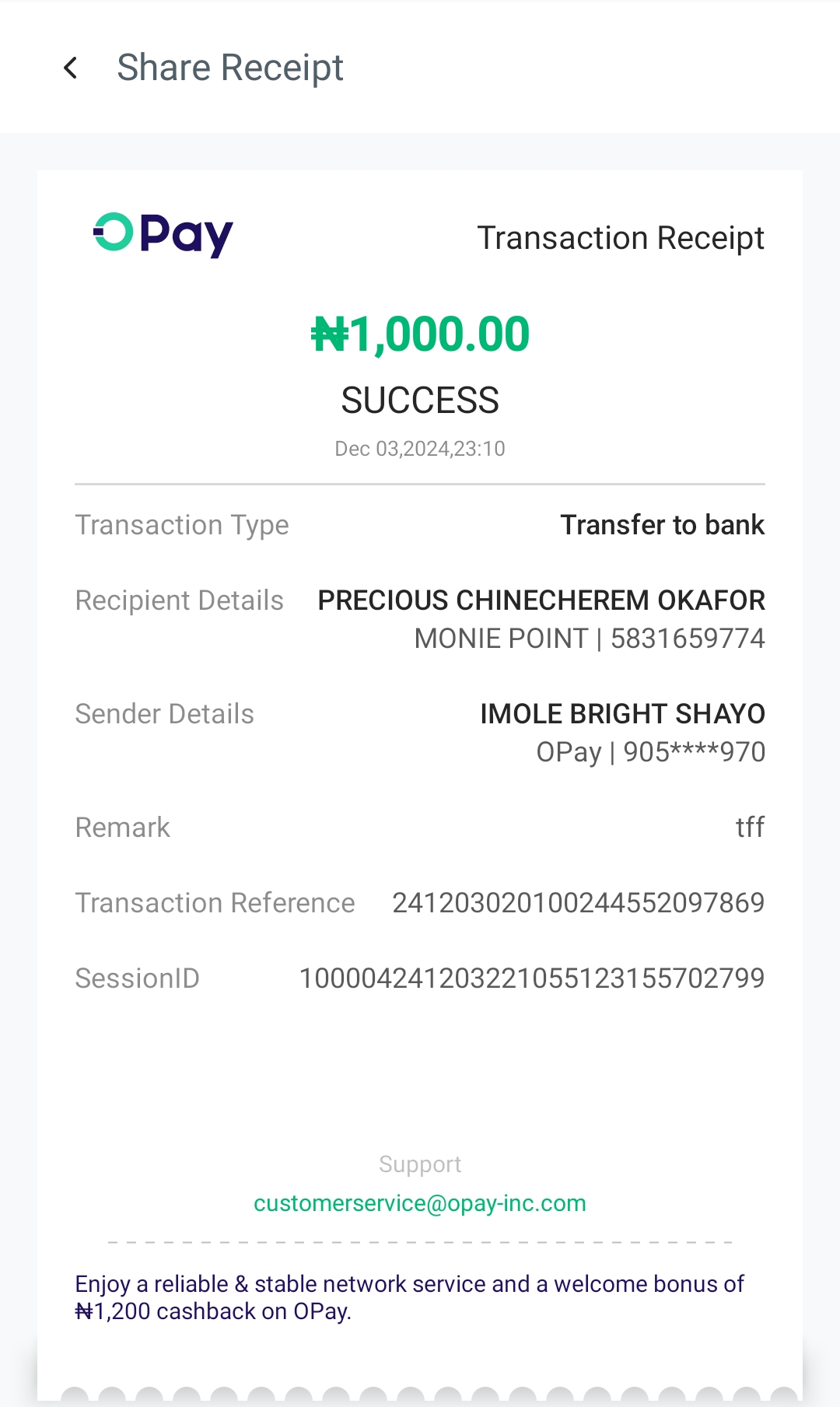Tap the Recipient Details label
Viewport: 840px width, 1407px height.
tap(179, 600)
